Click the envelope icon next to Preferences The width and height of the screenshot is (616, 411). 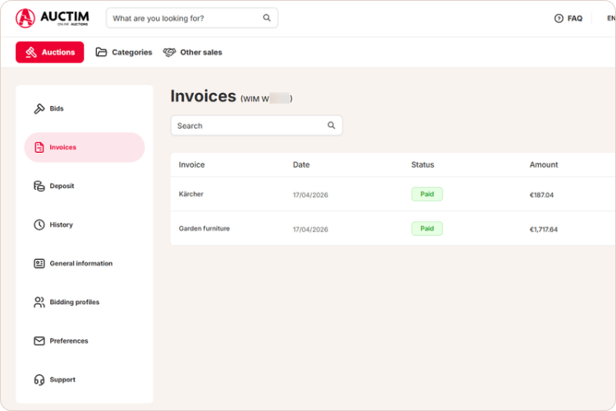pos(39,340)
